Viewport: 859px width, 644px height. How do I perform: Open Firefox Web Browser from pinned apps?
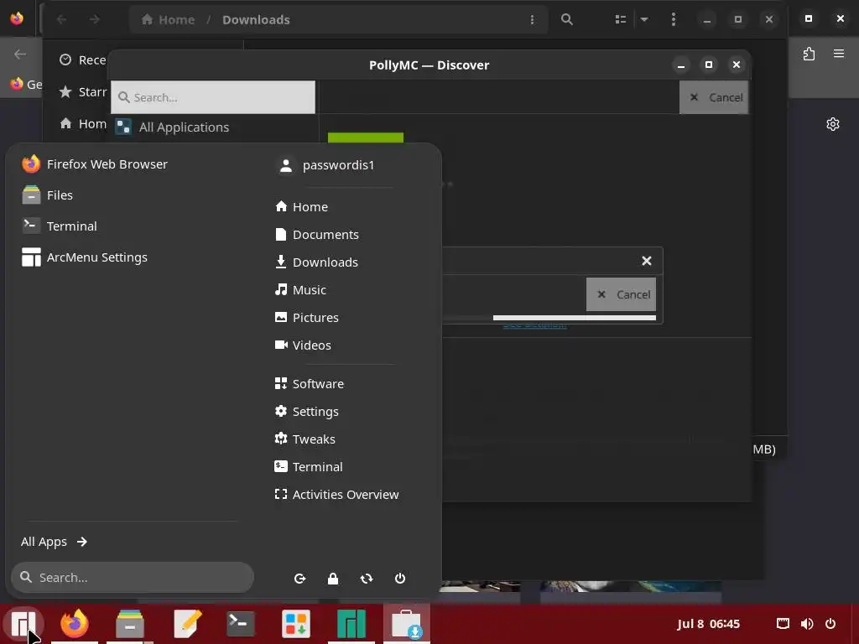tap(94, 164)
